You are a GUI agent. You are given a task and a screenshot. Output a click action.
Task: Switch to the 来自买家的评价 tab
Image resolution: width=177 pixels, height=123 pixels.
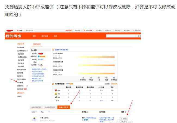(36, 107)
